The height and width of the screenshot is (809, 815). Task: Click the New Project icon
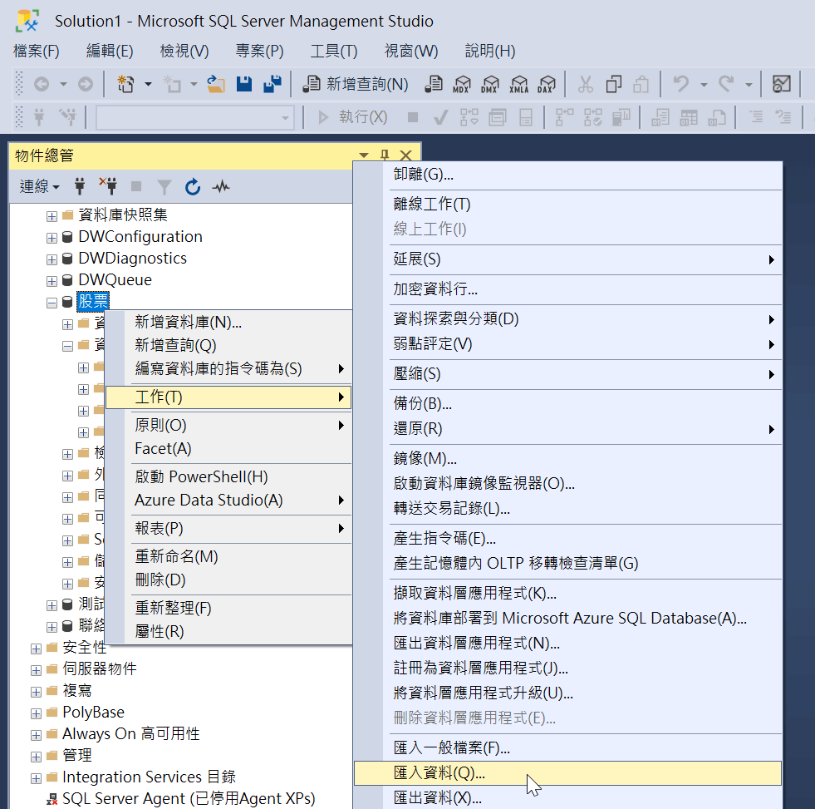tap(125, 84)
